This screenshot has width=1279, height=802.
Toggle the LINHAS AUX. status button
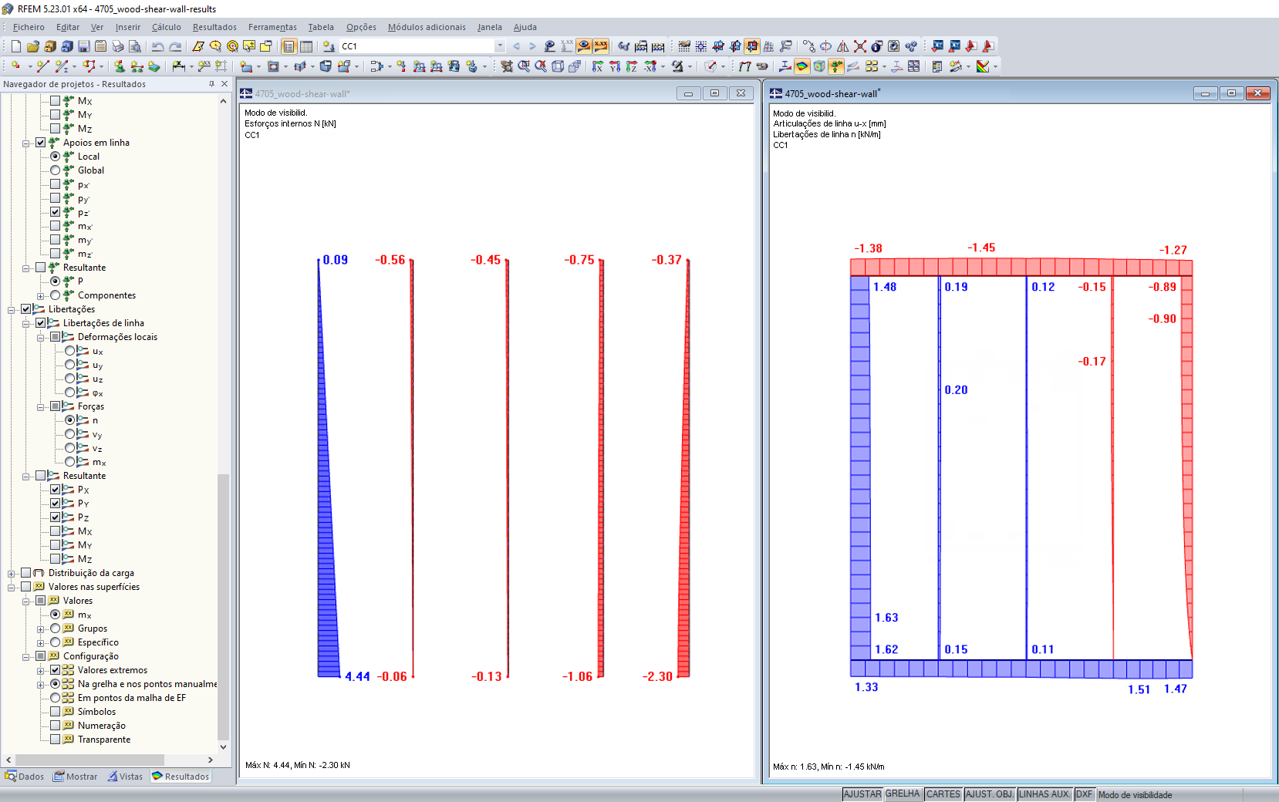pyautogui.click(x=1045, y=794)
